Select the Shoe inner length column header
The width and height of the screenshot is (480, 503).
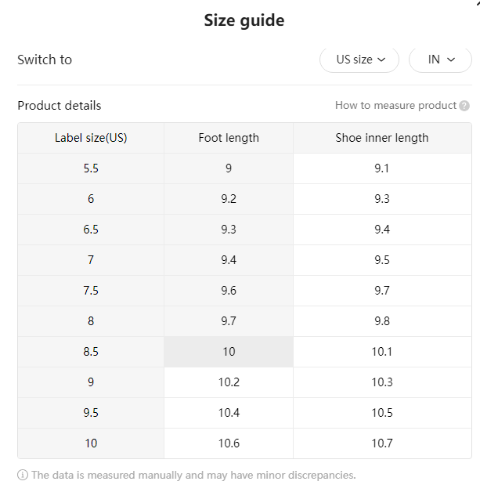pos(382,138)
